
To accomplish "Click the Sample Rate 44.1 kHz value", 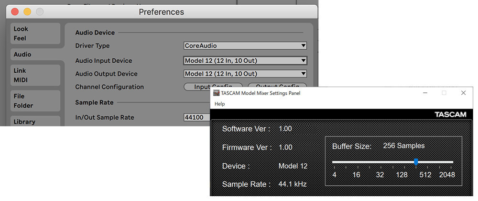I will click(x=293, y=184).
